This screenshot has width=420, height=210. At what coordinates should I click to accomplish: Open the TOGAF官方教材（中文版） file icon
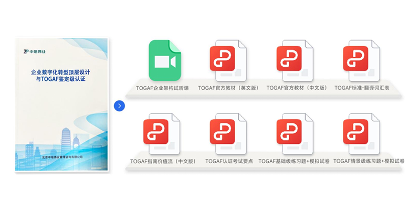295,60
